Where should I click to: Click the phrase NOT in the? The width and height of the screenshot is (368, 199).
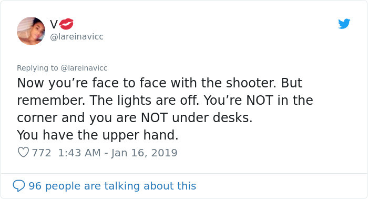coord(280,101)
